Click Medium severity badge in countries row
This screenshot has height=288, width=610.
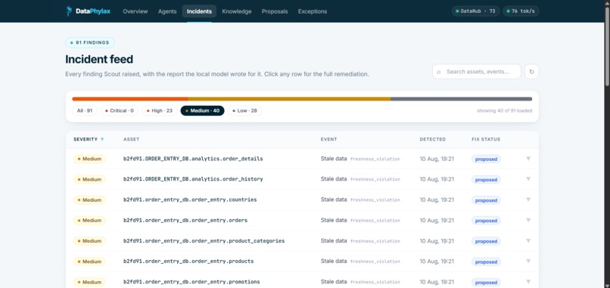tap(89, 200)
